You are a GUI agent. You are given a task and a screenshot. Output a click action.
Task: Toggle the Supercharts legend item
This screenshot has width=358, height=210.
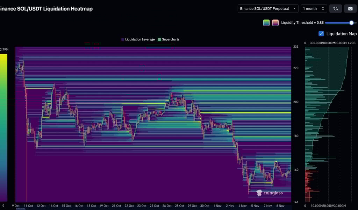tap(169, 39)
